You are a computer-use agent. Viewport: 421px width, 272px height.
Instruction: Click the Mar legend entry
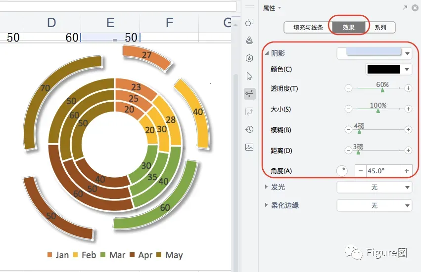coord(113,255)
